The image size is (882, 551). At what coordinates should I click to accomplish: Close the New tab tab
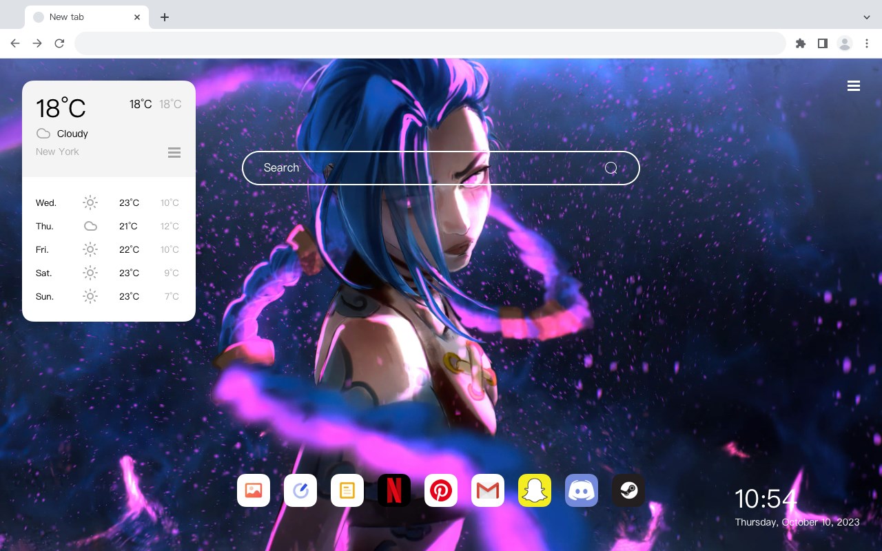tap(137, 17)
